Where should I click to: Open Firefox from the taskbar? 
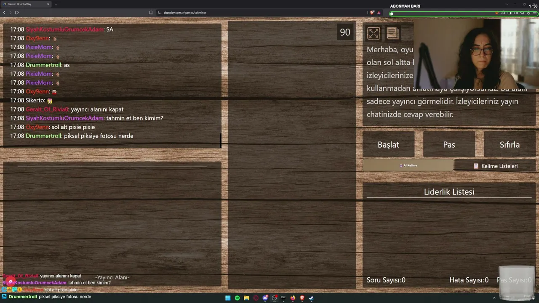(293, 298)
